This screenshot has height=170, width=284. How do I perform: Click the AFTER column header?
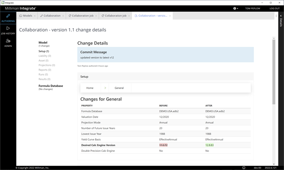coord(208,105)
